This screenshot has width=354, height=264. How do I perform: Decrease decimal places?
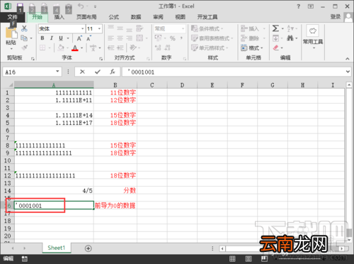(167, 48)
